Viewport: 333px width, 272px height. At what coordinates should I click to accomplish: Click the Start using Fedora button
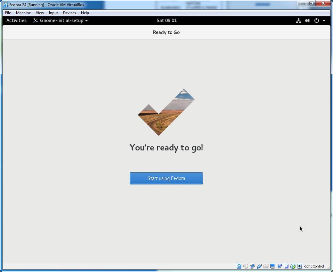pos(166,178)
